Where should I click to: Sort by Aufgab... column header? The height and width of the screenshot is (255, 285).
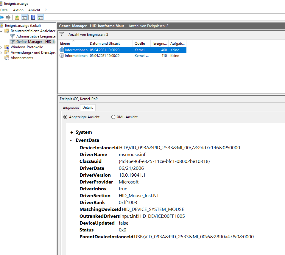pos(177,43)
